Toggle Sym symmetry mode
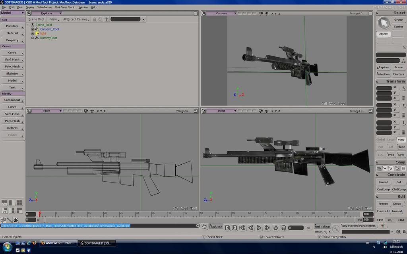 [x=401, y=155]
